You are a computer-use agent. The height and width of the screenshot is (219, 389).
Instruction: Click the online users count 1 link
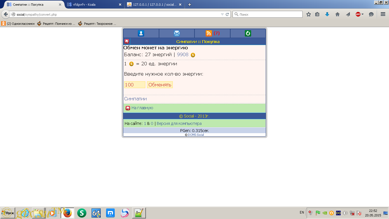(145, 123)
